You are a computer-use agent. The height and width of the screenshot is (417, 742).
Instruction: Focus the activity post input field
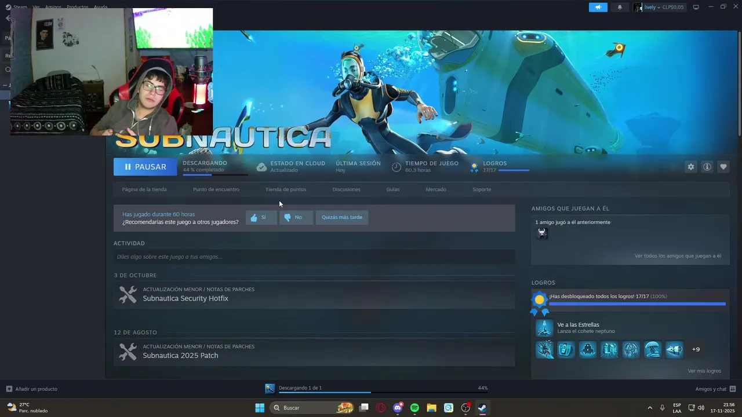[314, 257]
